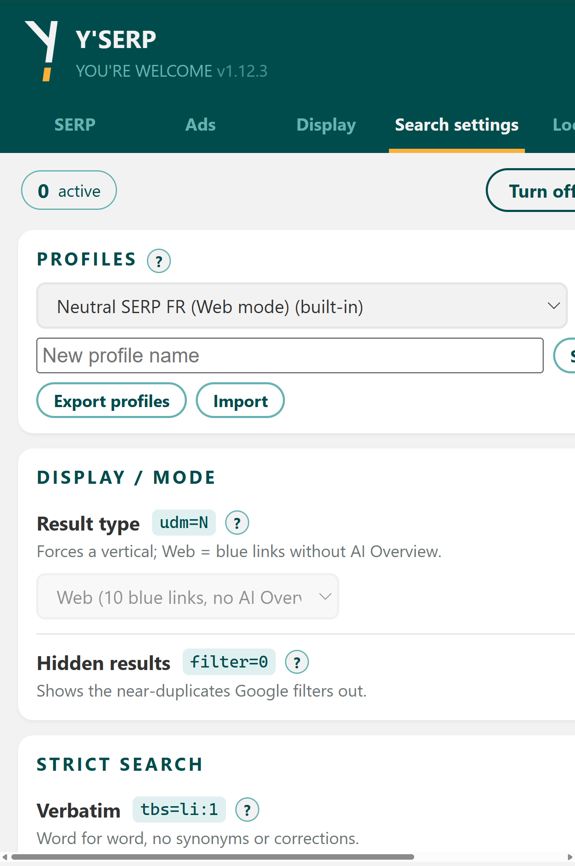Click the text "Forces a vertical; Web = blue links"
Viewport: 575px width, 866px height.
click(161, 552)
